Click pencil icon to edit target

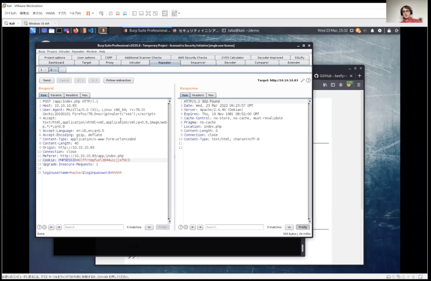(x=303, y=80)
